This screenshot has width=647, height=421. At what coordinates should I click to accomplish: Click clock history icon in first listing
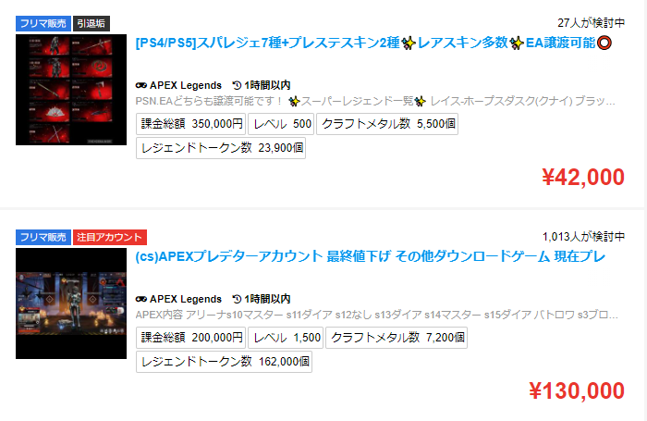point(237,85)
